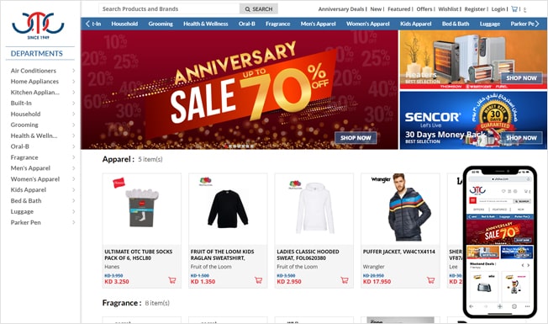Image resolution: width=548 pixels, height=324 pixels.
Task: Add Ultimate OTC Tube Socks to cart
Action: click(x=172, y=280)
